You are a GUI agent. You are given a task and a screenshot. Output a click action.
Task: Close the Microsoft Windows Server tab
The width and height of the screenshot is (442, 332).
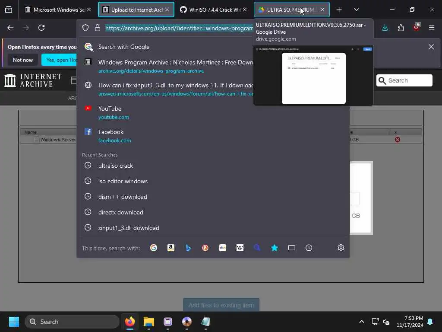coord(89,10)
